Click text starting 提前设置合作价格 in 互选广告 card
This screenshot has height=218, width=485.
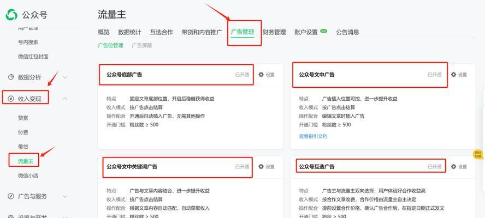click(x=383, y=208)
